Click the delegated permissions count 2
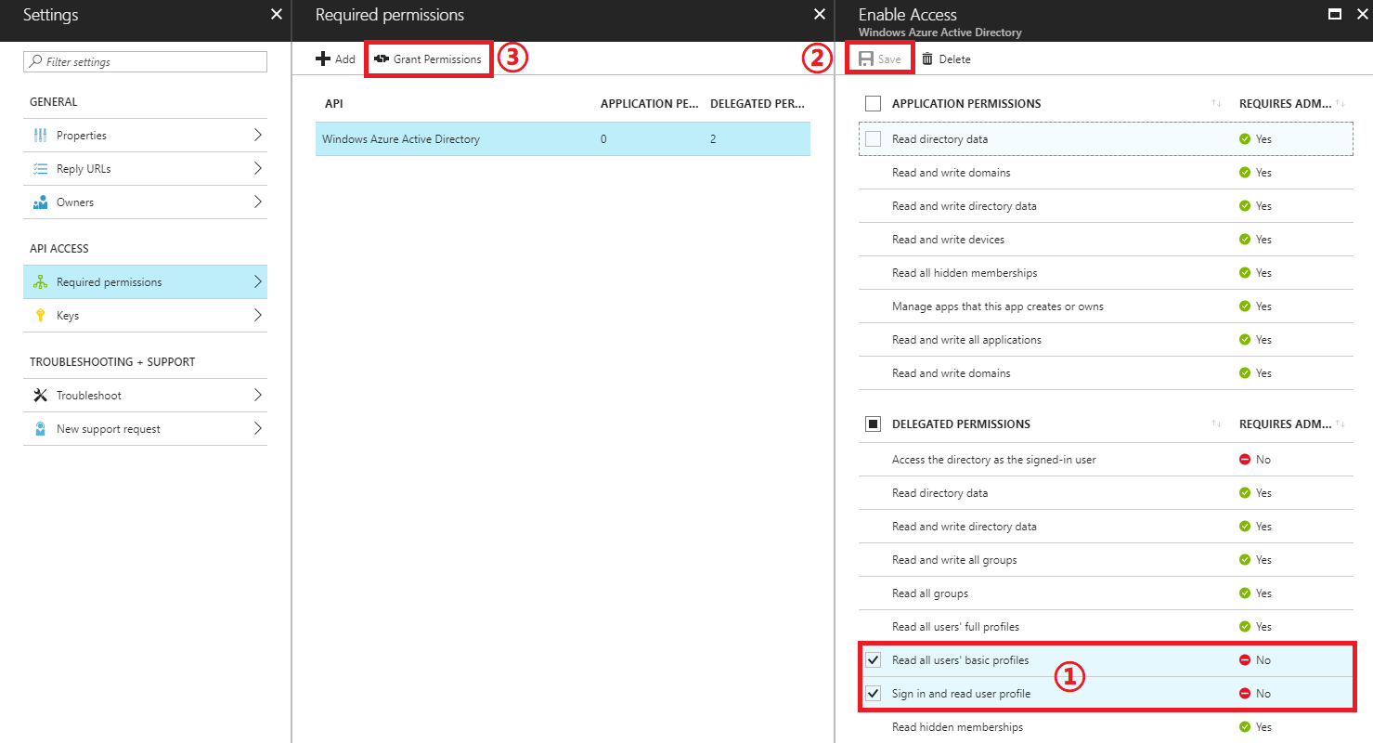The width and height of the screenshot is (1373, 743). point(713,139)
